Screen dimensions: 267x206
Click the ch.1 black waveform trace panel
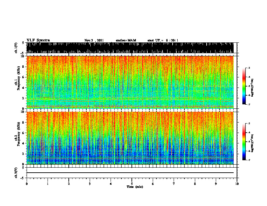click(130, 48)
